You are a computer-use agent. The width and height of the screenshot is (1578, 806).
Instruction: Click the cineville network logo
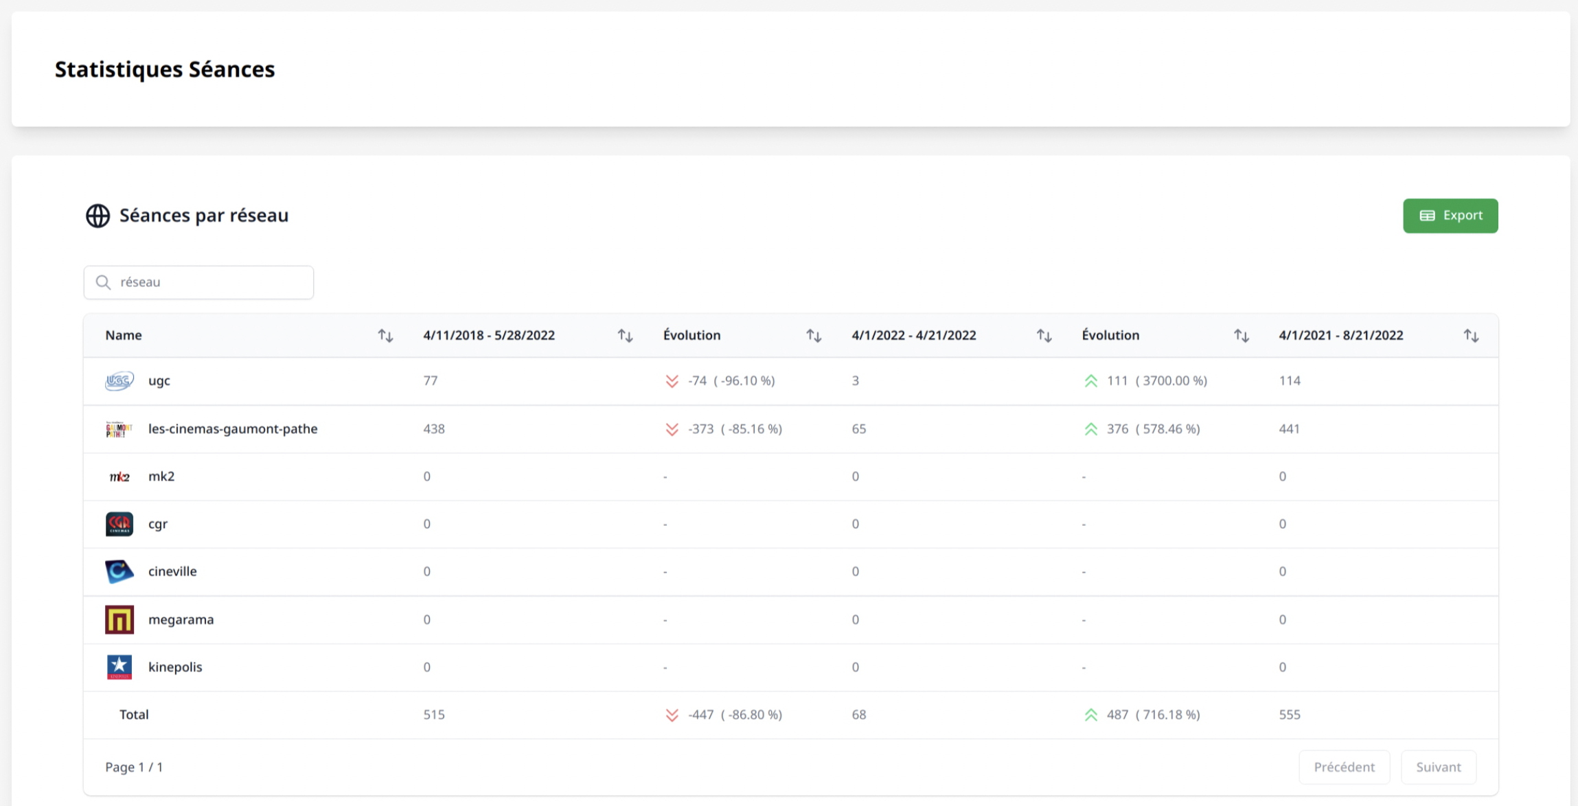tap(119, 571)
